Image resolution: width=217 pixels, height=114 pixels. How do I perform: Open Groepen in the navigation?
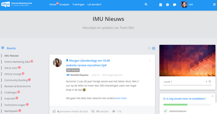(x=64, y=4)
